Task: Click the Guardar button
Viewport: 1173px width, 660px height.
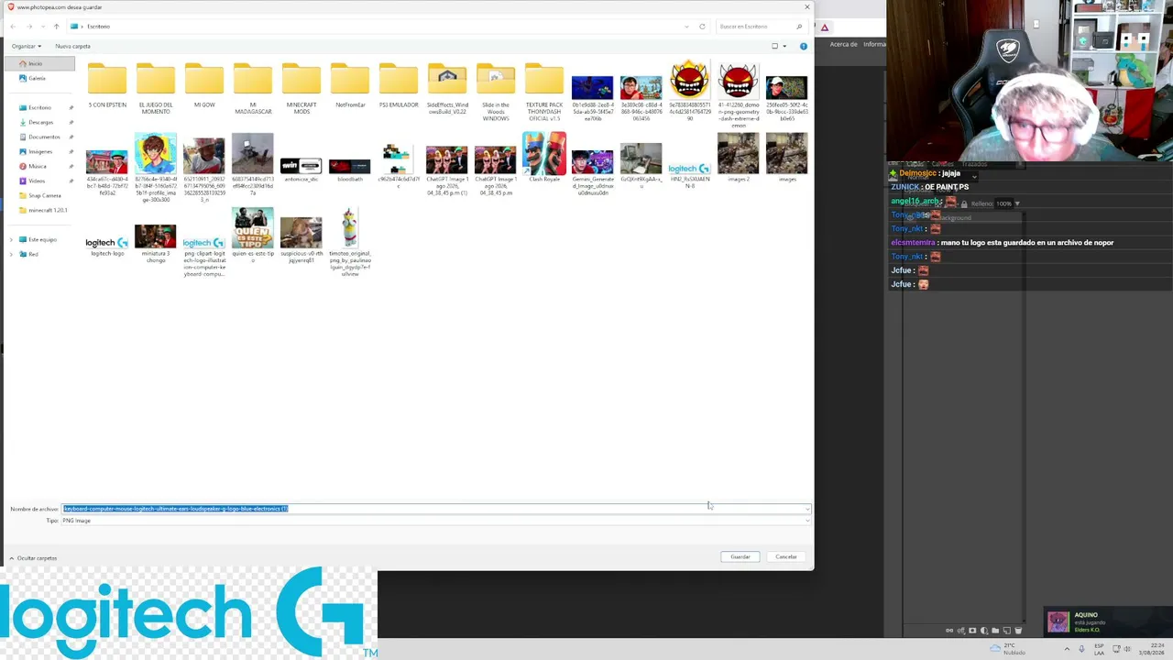Action: 740,557
